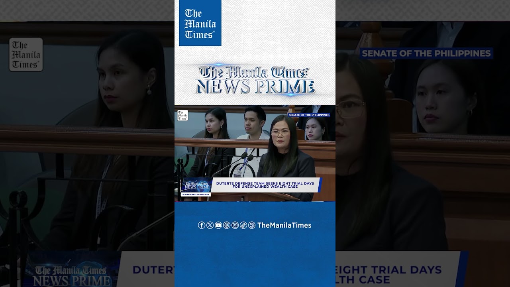510x287 pixels.
Task: Tap the Instagram social icon
Action: click(235, 225)
